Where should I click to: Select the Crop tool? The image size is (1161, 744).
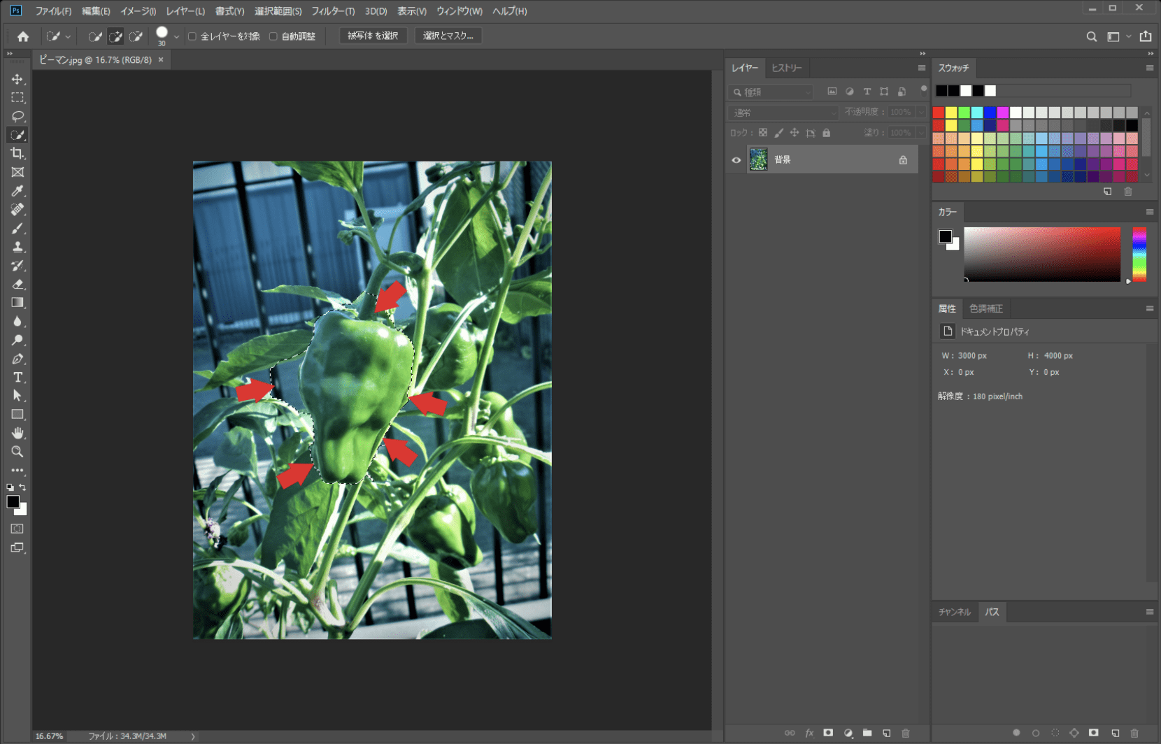[x=17, y=153]
